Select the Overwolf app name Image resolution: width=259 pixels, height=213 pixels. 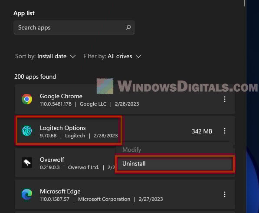point(52,160)
